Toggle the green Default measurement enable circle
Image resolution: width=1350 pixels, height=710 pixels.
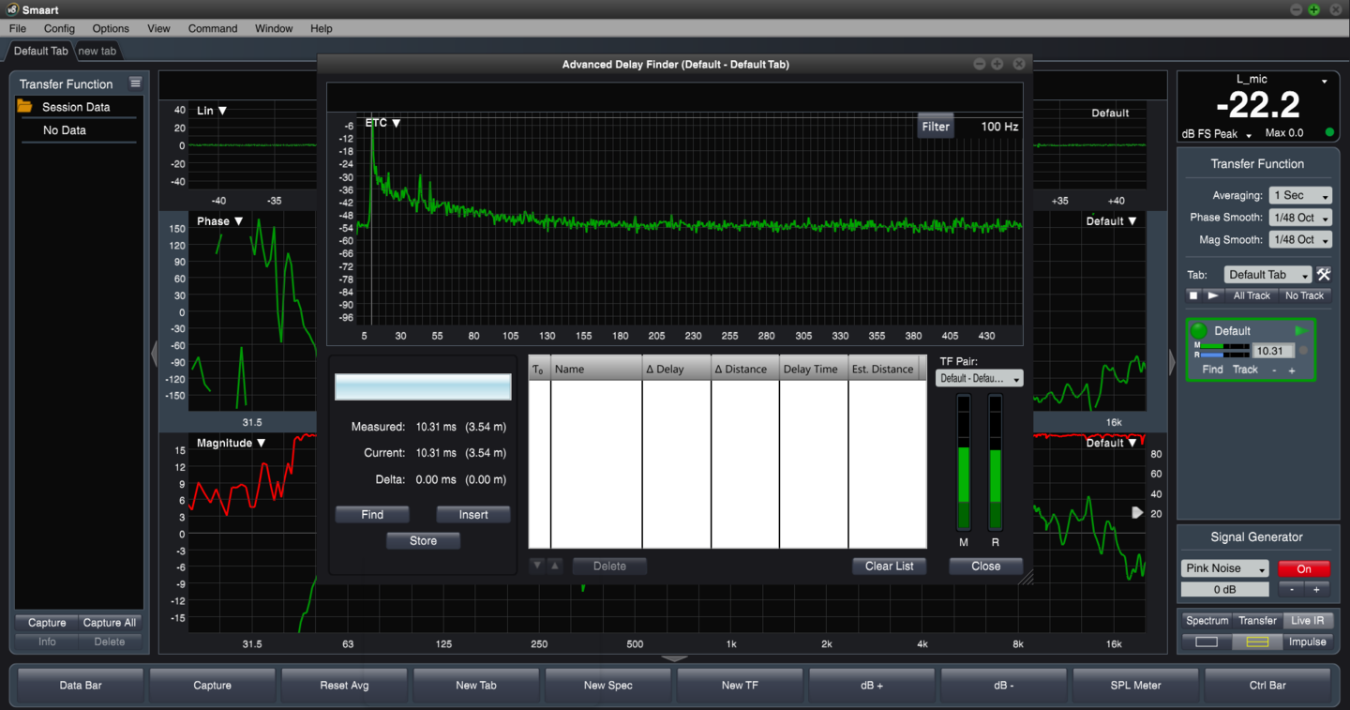[1198, 331]
